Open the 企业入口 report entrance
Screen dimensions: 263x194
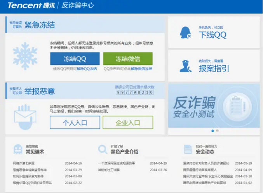pyautogui.click(x=128, y=123)
